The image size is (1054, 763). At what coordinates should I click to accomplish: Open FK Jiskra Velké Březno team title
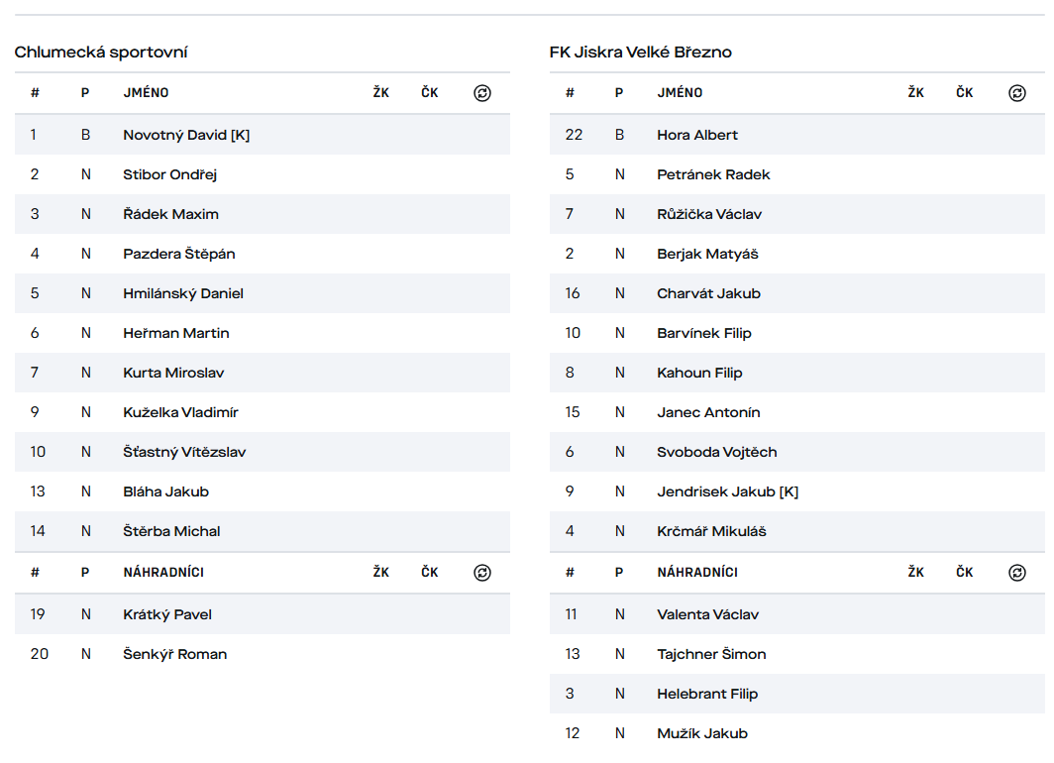coord(640,53)
